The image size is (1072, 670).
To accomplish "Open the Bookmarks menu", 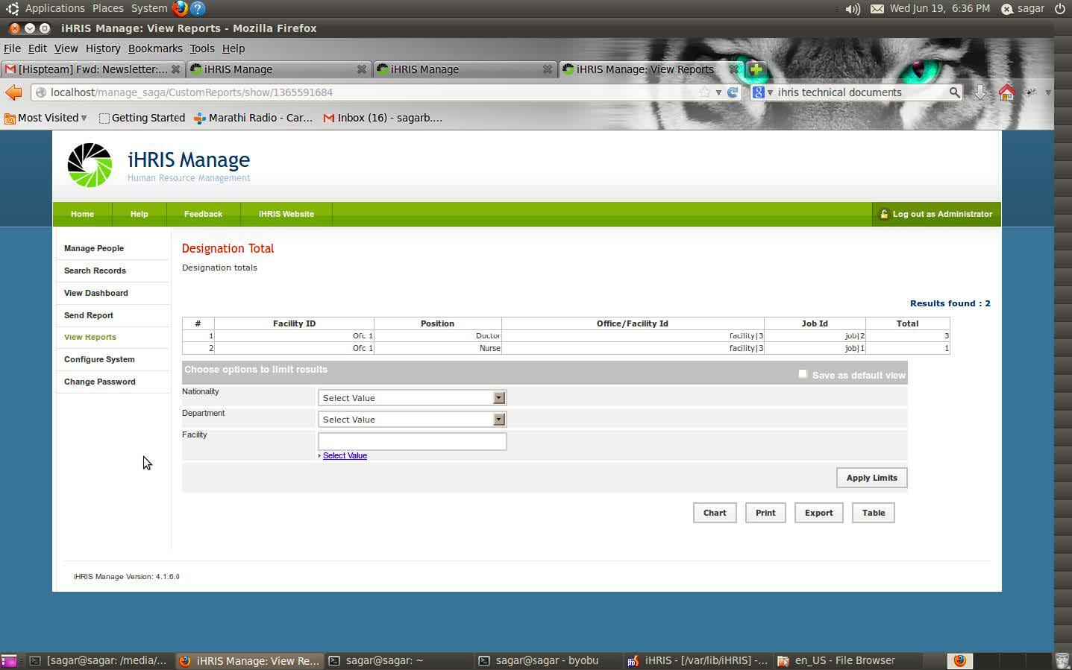I will click(x=155, y=48).
